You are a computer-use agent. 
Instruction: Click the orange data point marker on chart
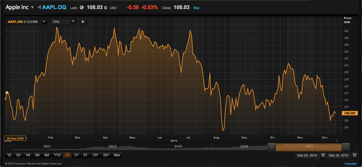(x=7, y=92)
